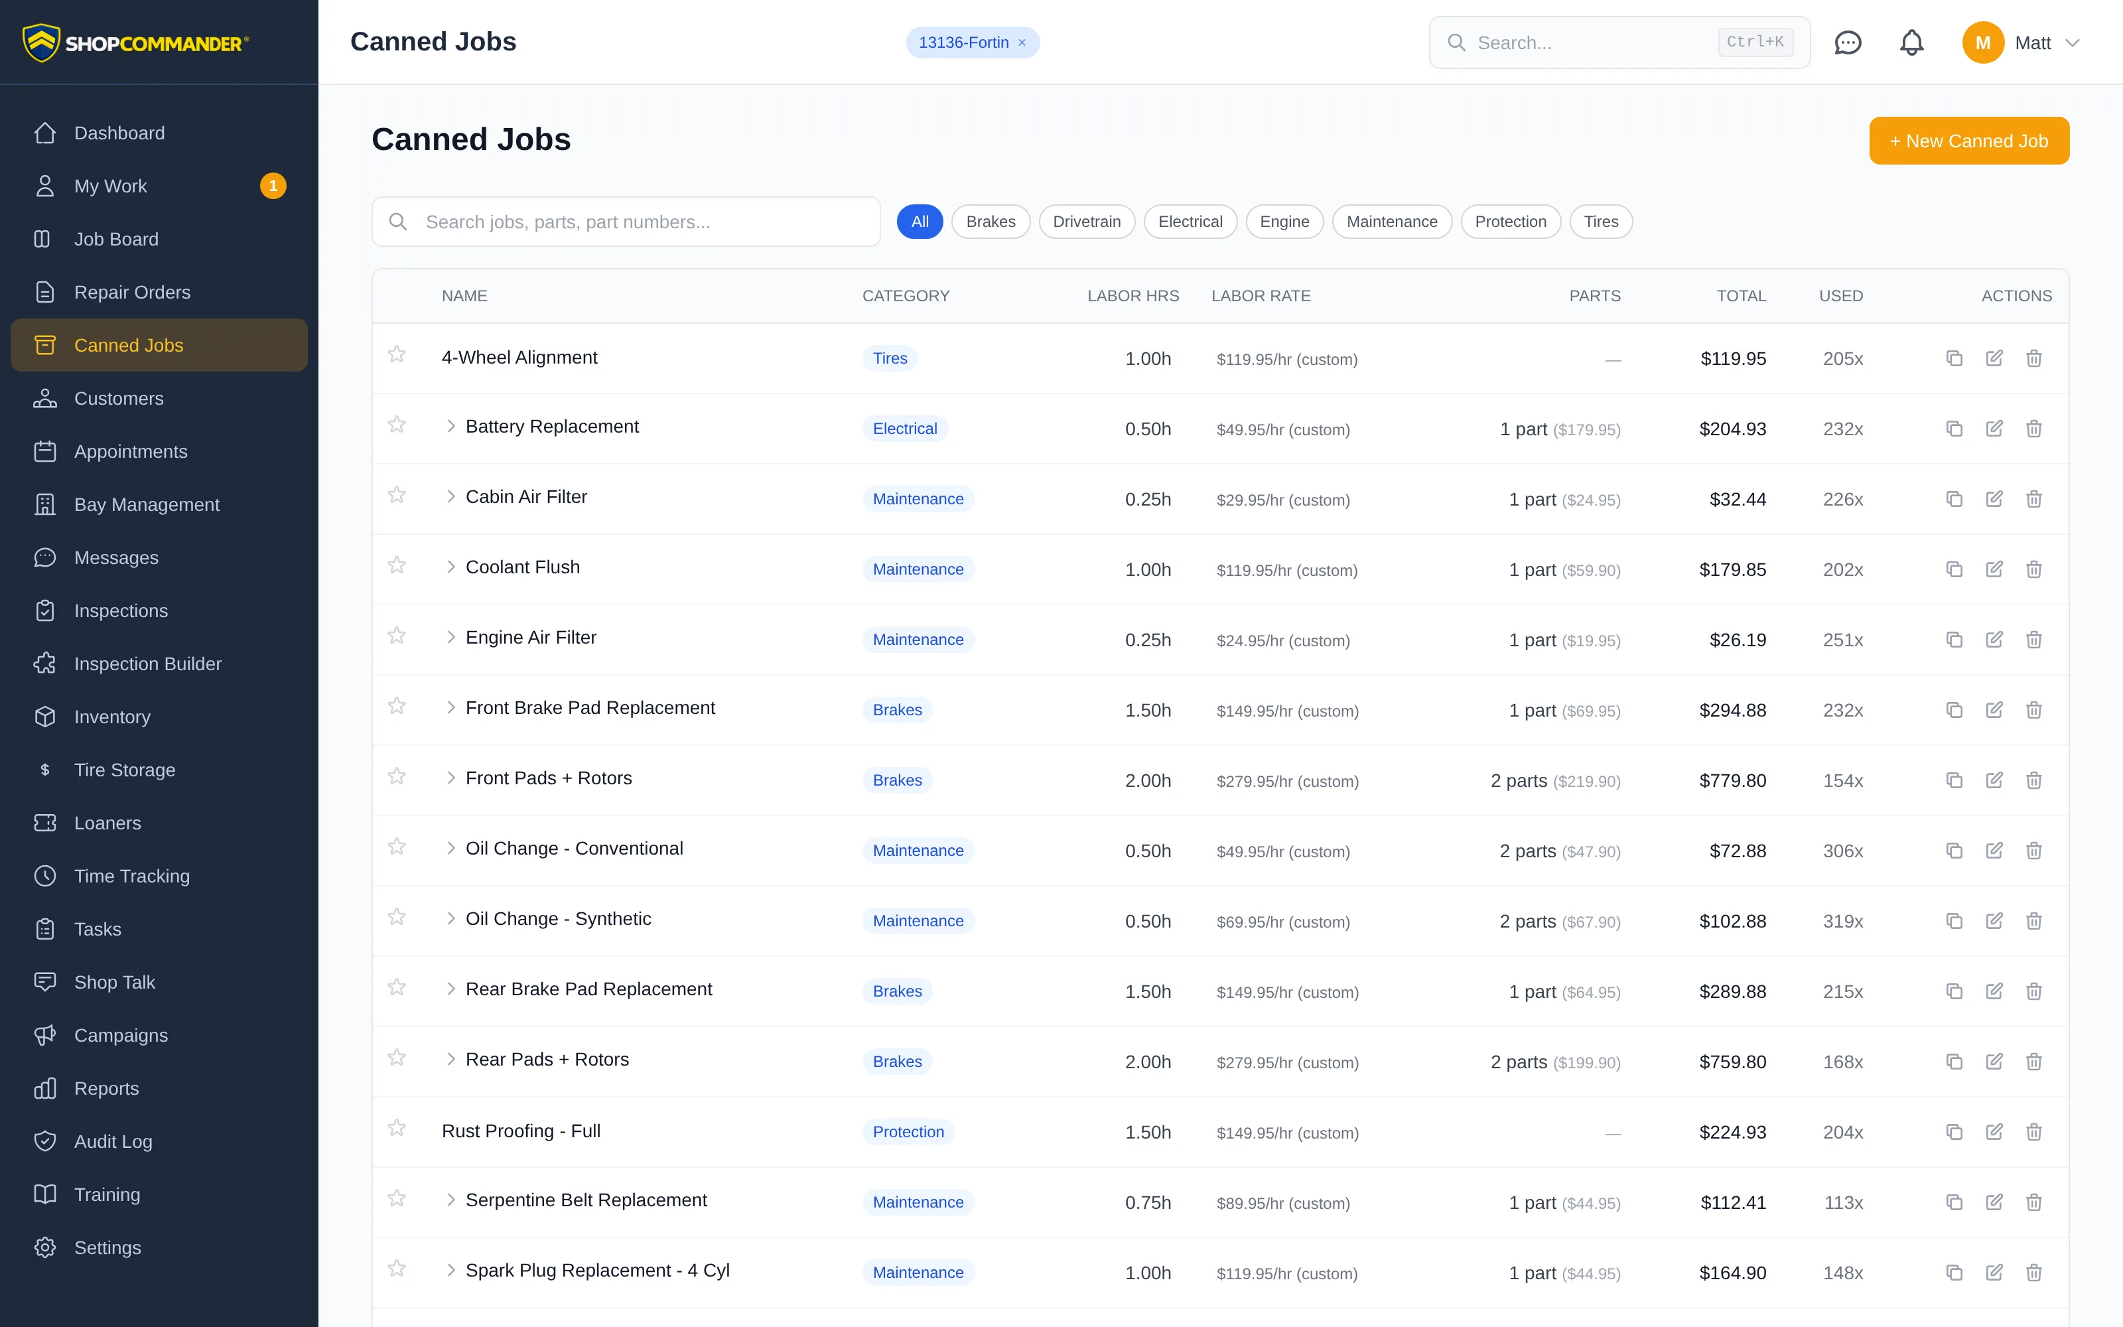This screenshot has width=2123, height=1327.
Task: Open Inspection Builder from sidebar
Action: pyautogui.click(x=159, y=663)
